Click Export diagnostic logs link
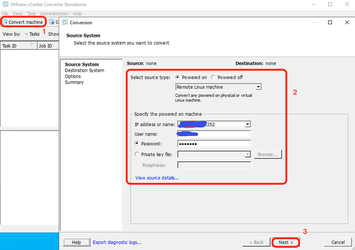Image resolution: width=355 pixels, height=250 pixels. click(117, 242)
